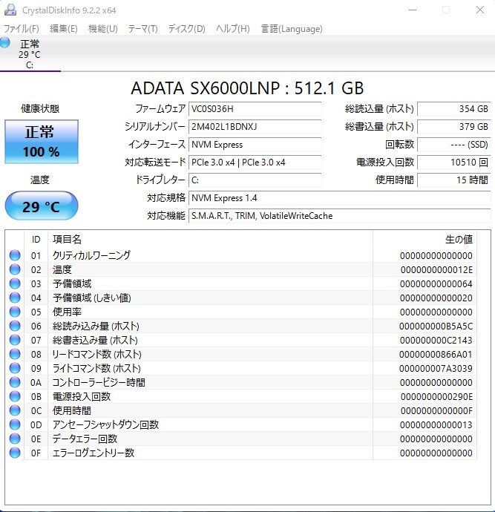This screenshot has width=495, height=512.
Task: Click the 29 °C temperature button
Action: pyautogui.click(x=41, y=206)
